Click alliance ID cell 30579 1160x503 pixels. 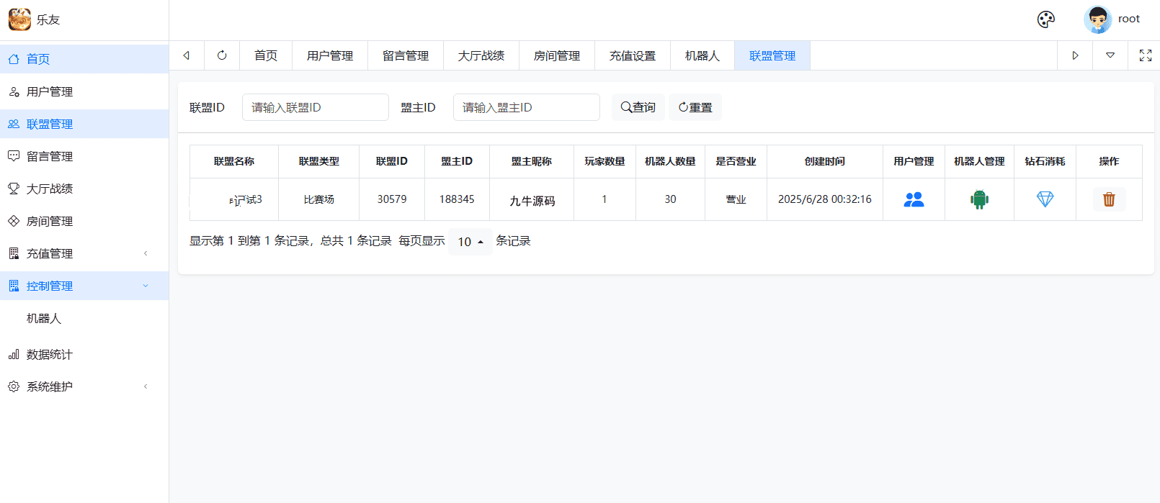(x=392, y=199)
